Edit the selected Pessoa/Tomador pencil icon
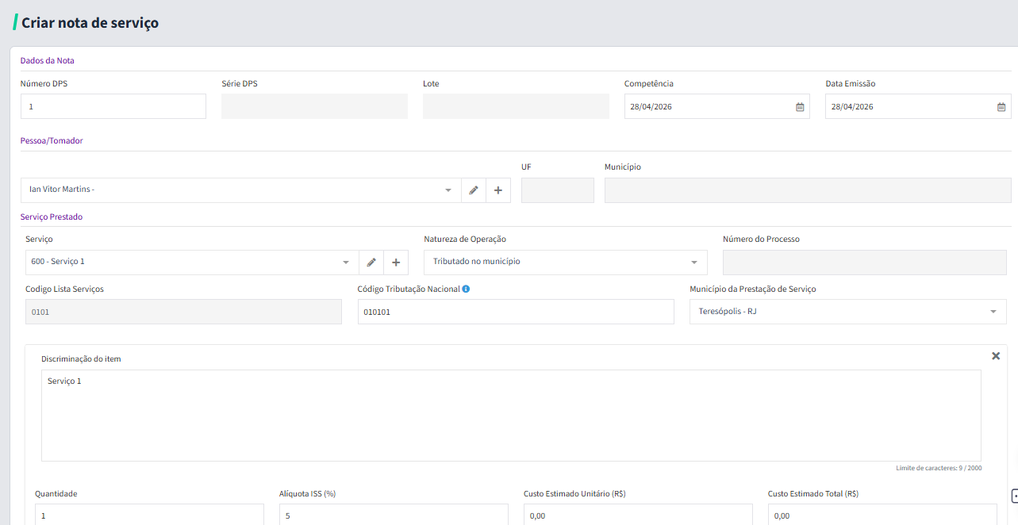 point(474,190)
